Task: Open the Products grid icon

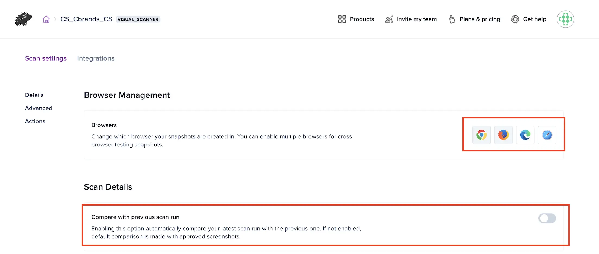Action: click(342, 19)
